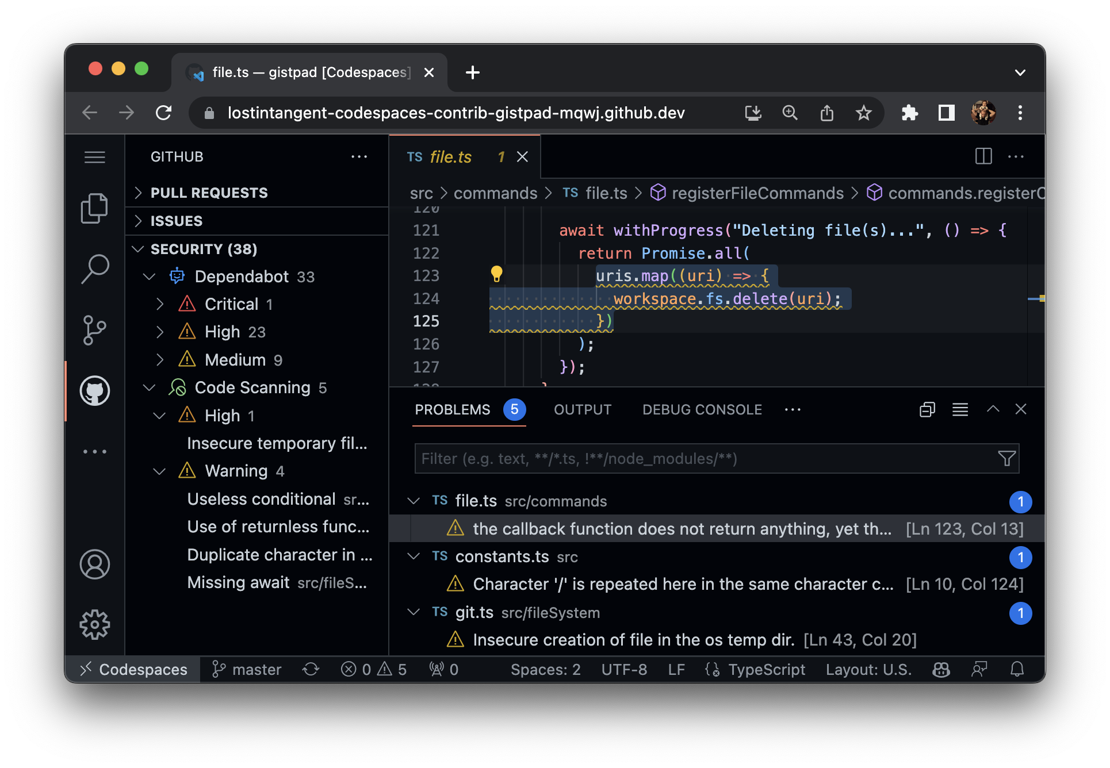
Task: Click the quick fix lightbulb on line 123
Action: (497, 275)
